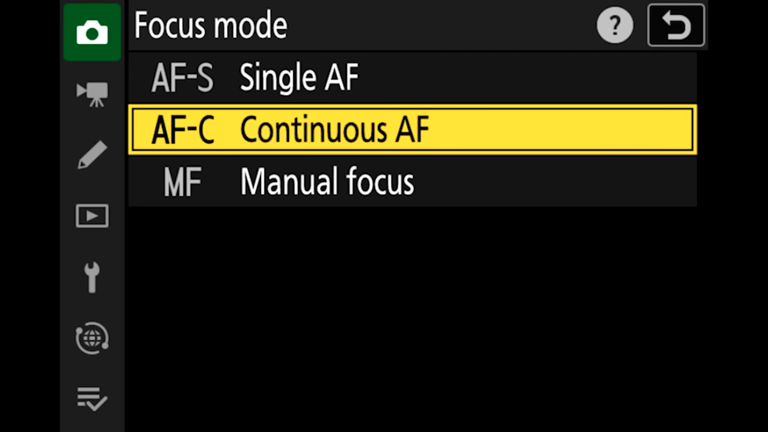
Task: Show help with the question mark icon
Action: 614,25
